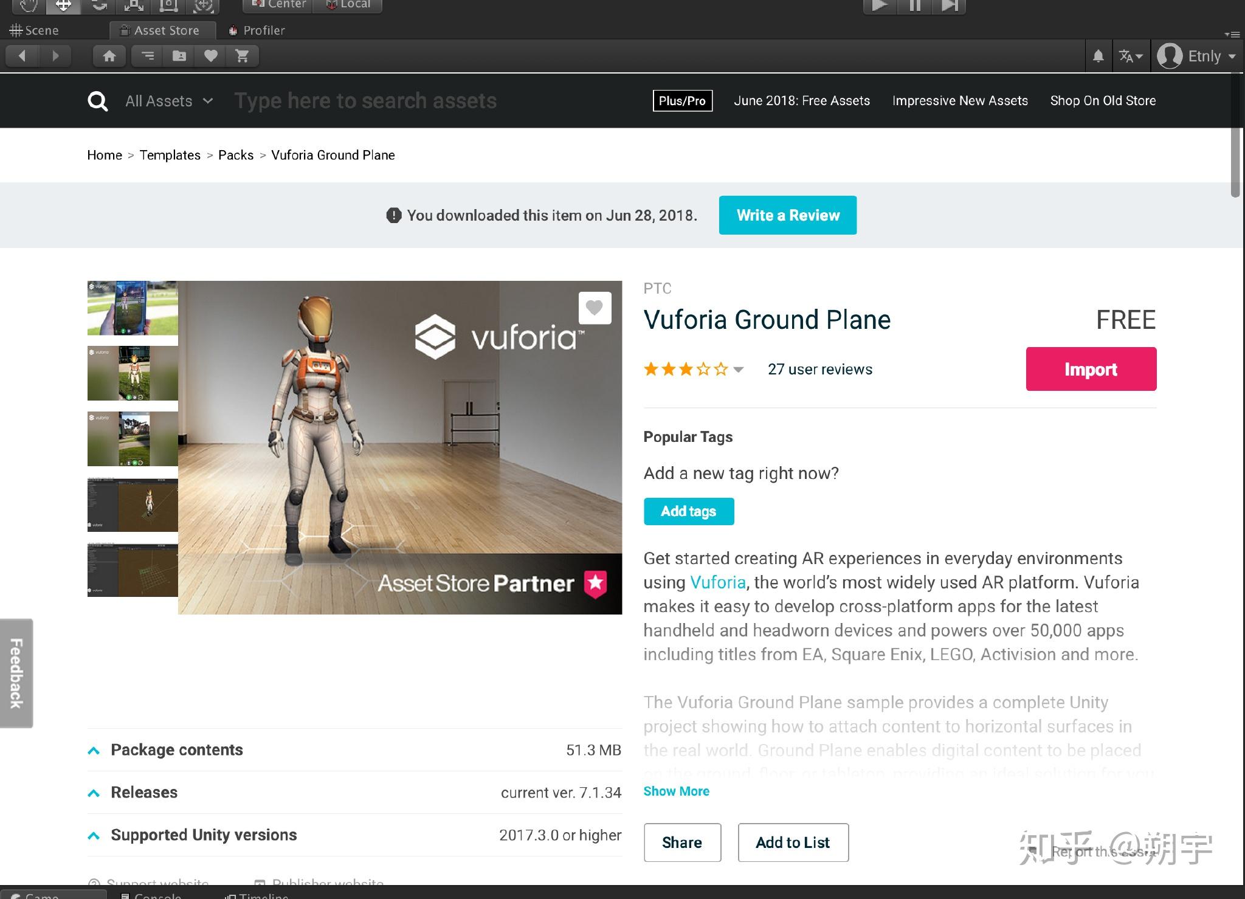Open the language selector dropdown
1245x899 pixels.
point(1131,57)
